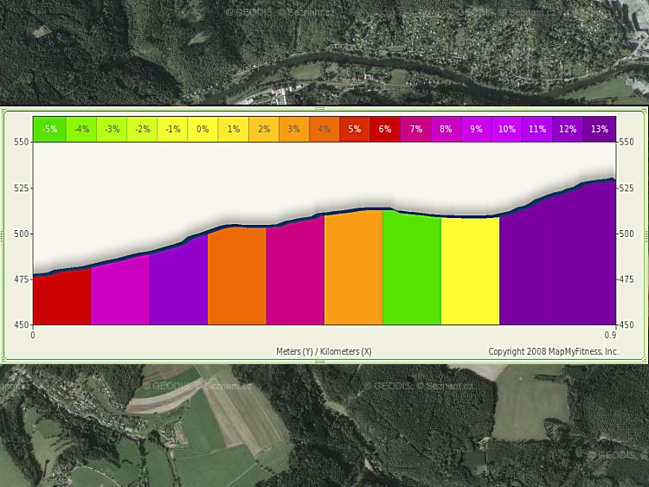This screenshot has width=649, height=487.
Task: Click the red first segment of the elevation profile
Action: (x=62, y=298)
